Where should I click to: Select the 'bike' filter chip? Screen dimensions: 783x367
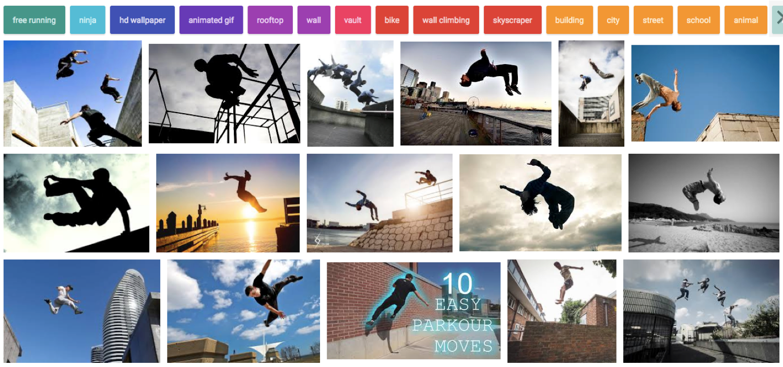[x=392, y=20]
